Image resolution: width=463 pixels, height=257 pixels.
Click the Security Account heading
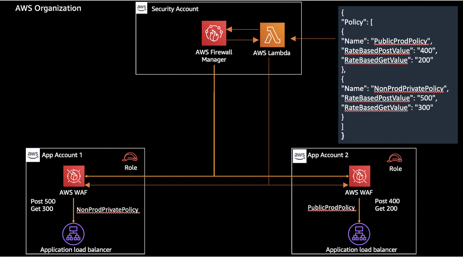pyautogui.click(x=175, y=9)
